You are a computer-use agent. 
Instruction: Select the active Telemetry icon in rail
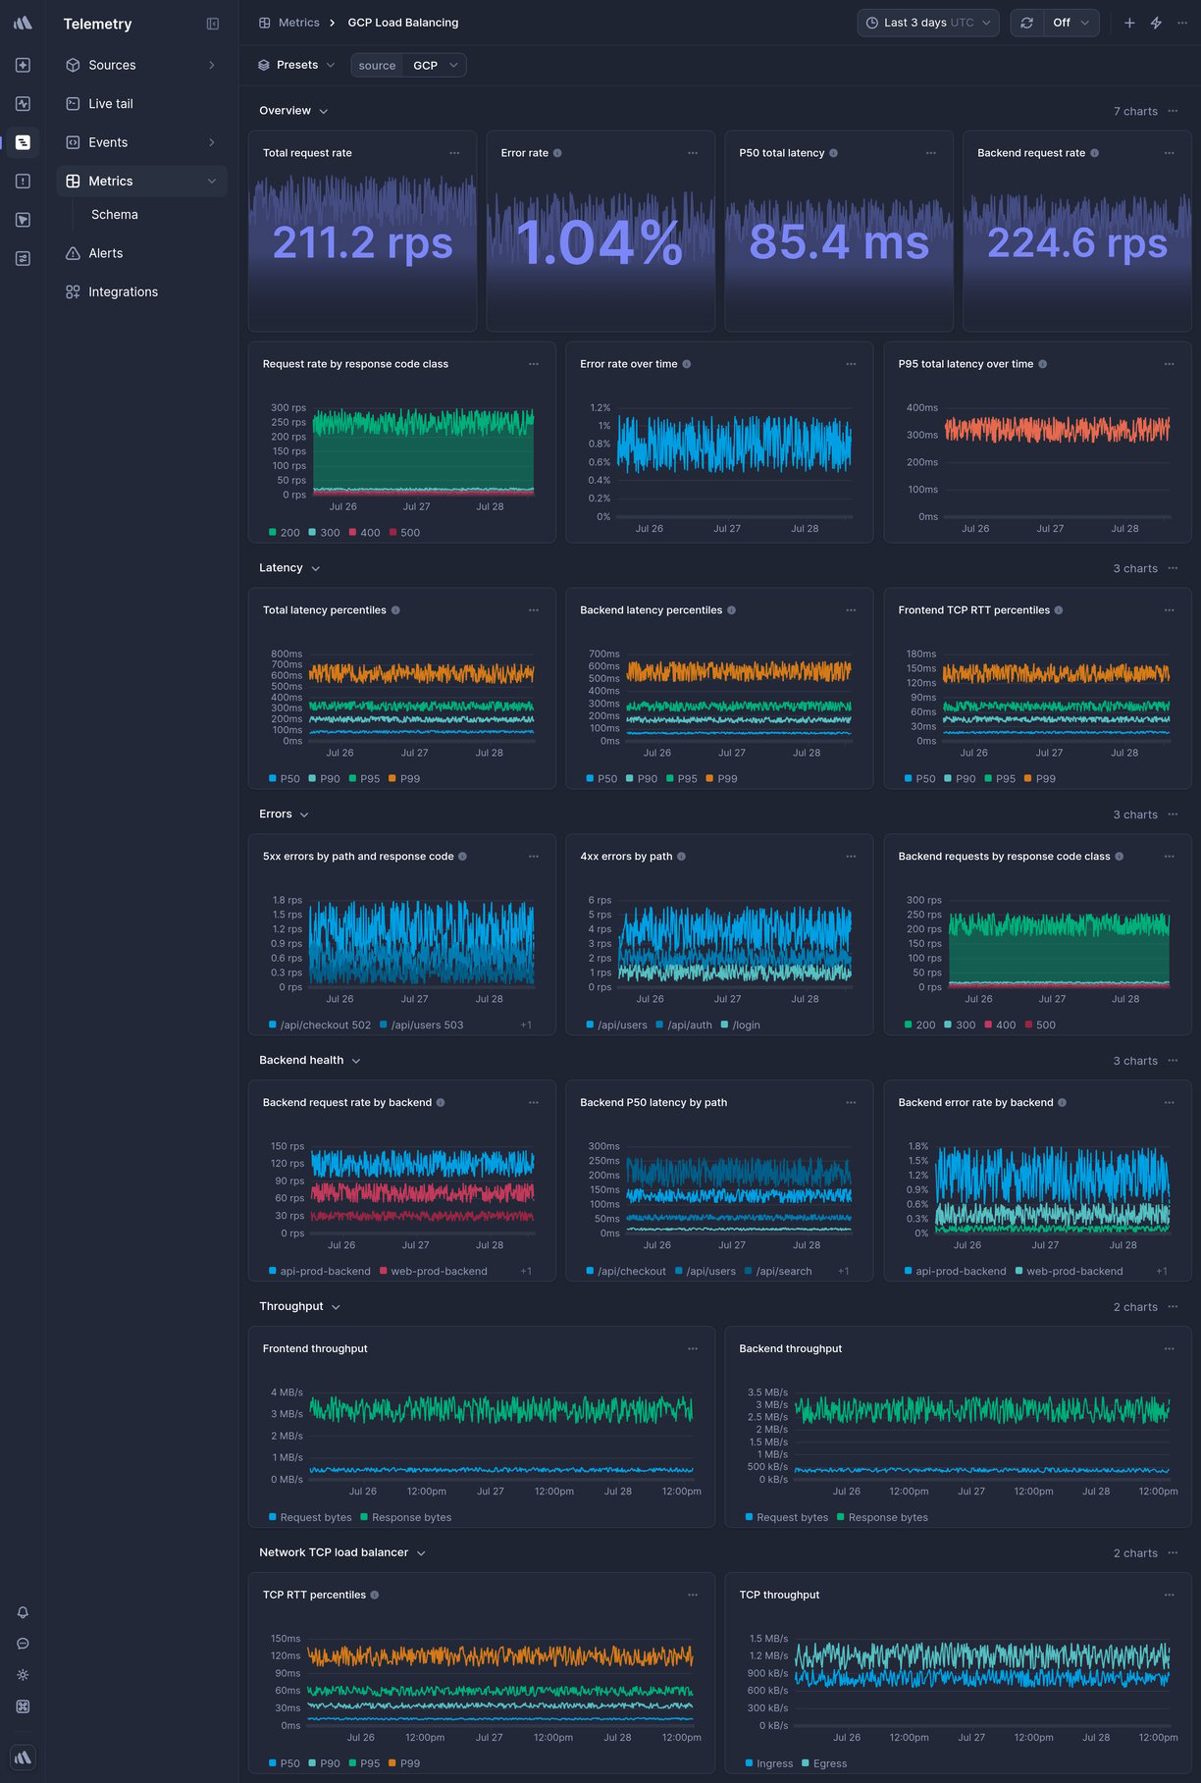click(x=23, y=142)
